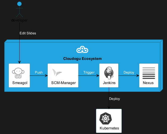Select the 'Push' connector label

tap(39, 73)
